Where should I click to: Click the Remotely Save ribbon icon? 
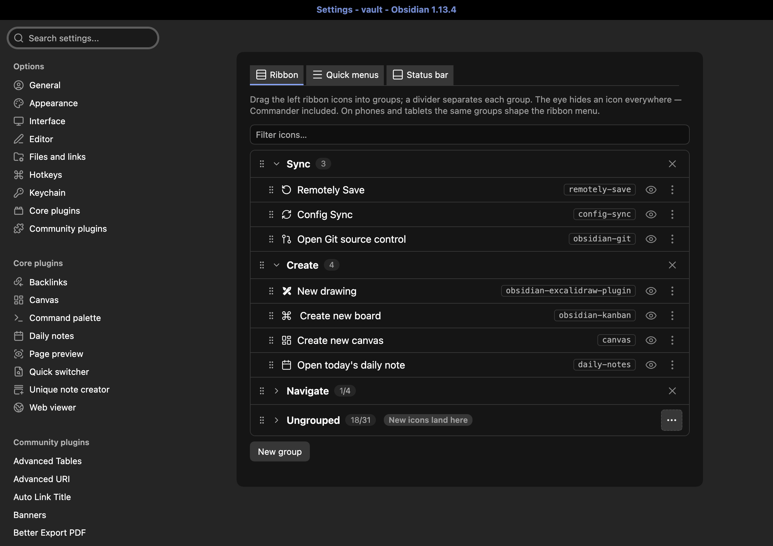tap(286, 190)
